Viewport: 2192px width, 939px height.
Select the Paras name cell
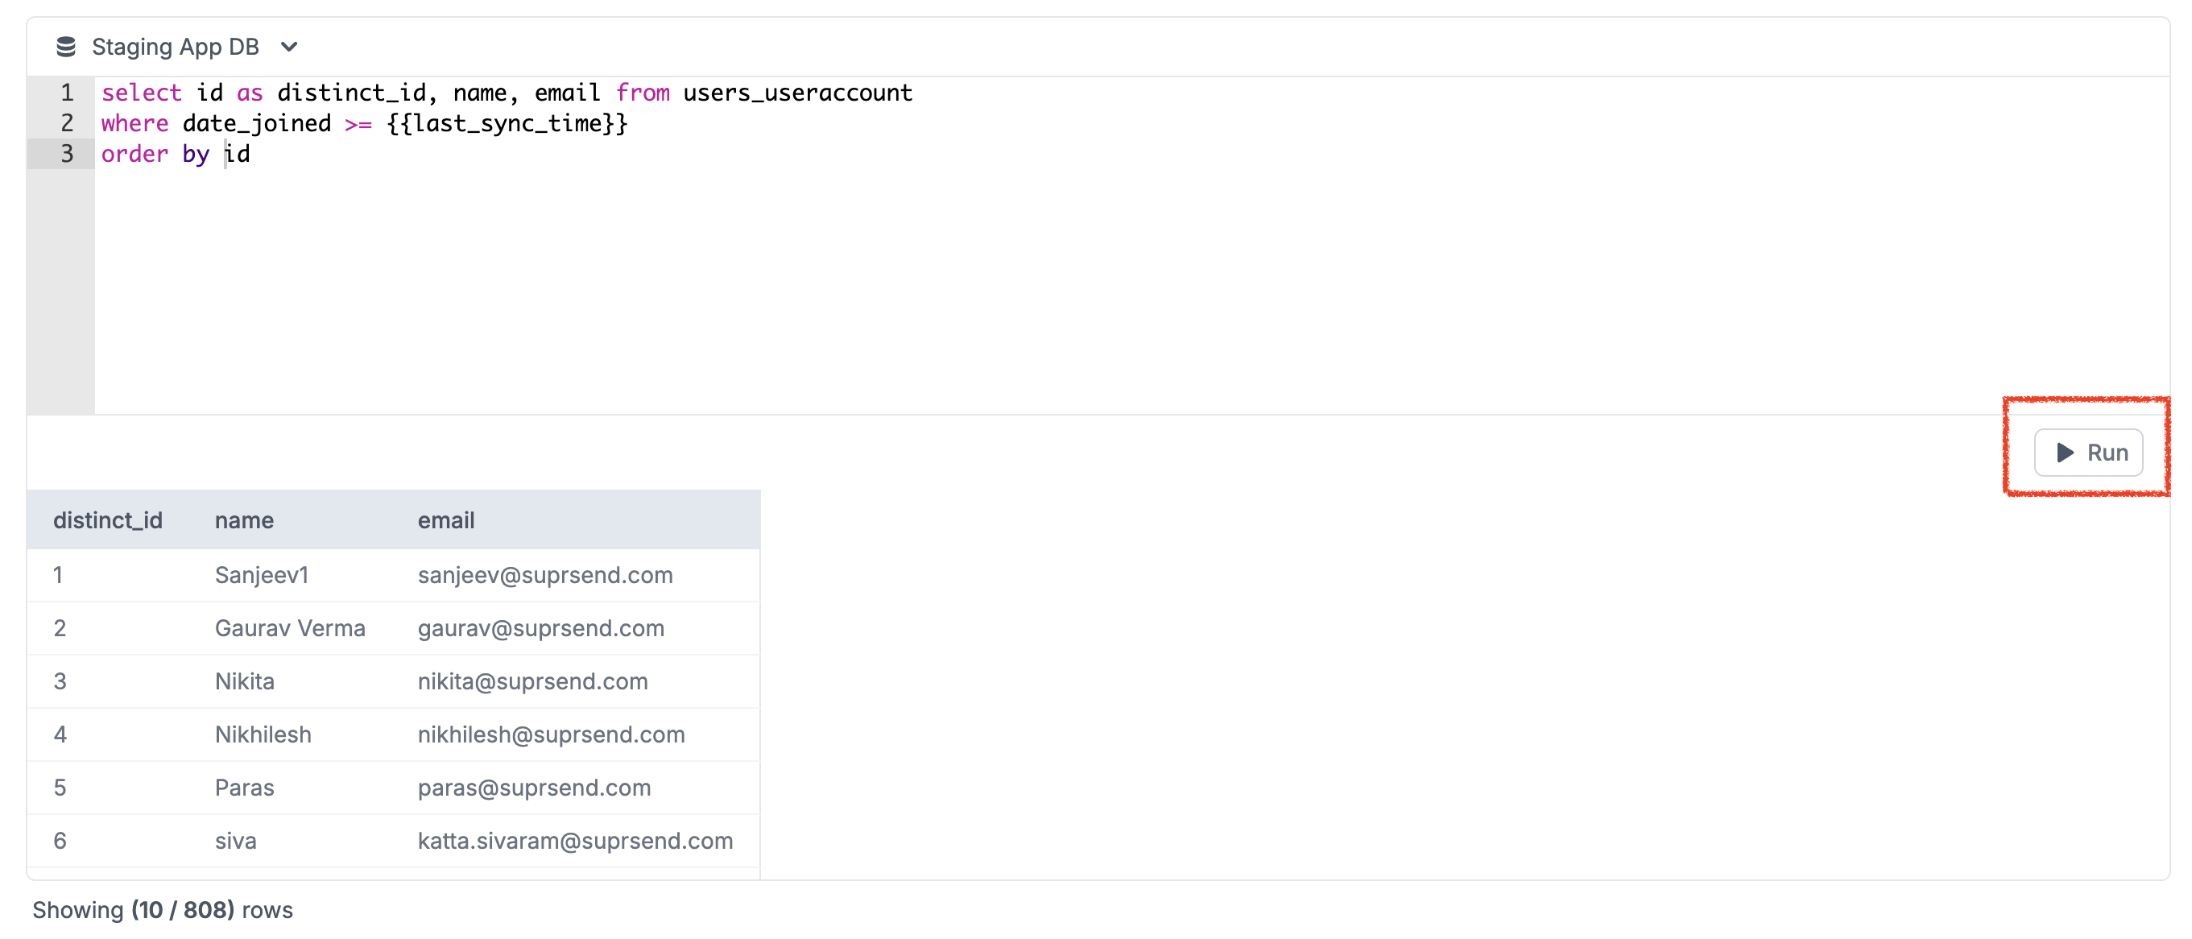244,788
